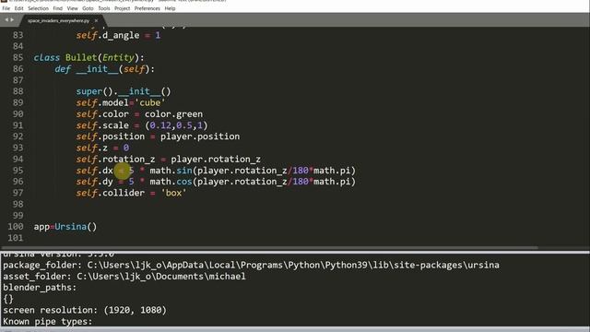Click 'self.rotation_z' on line 94
This screenshot has width=590, height=332.
[115, 159]
